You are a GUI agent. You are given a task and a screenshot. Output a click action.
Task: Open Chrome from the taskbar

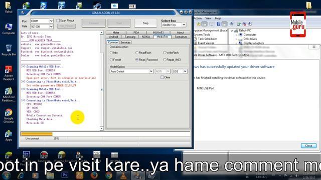tap(109, 175)
